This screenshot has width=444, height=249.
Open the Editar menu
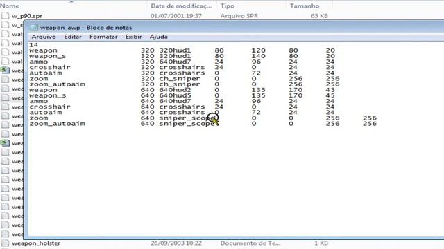click(72, 37)
